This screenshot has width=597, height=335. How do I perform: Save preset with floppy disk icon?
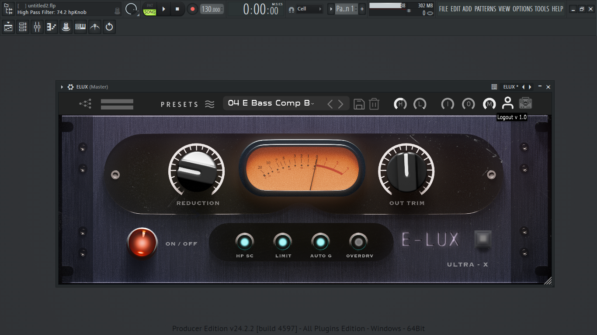coord(359,104)
